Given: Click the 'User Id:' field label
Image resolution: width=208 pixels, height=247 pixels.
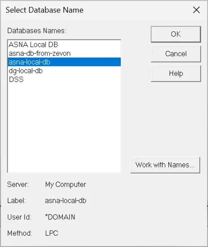Looking at the screenshot, I should (19, 217).
